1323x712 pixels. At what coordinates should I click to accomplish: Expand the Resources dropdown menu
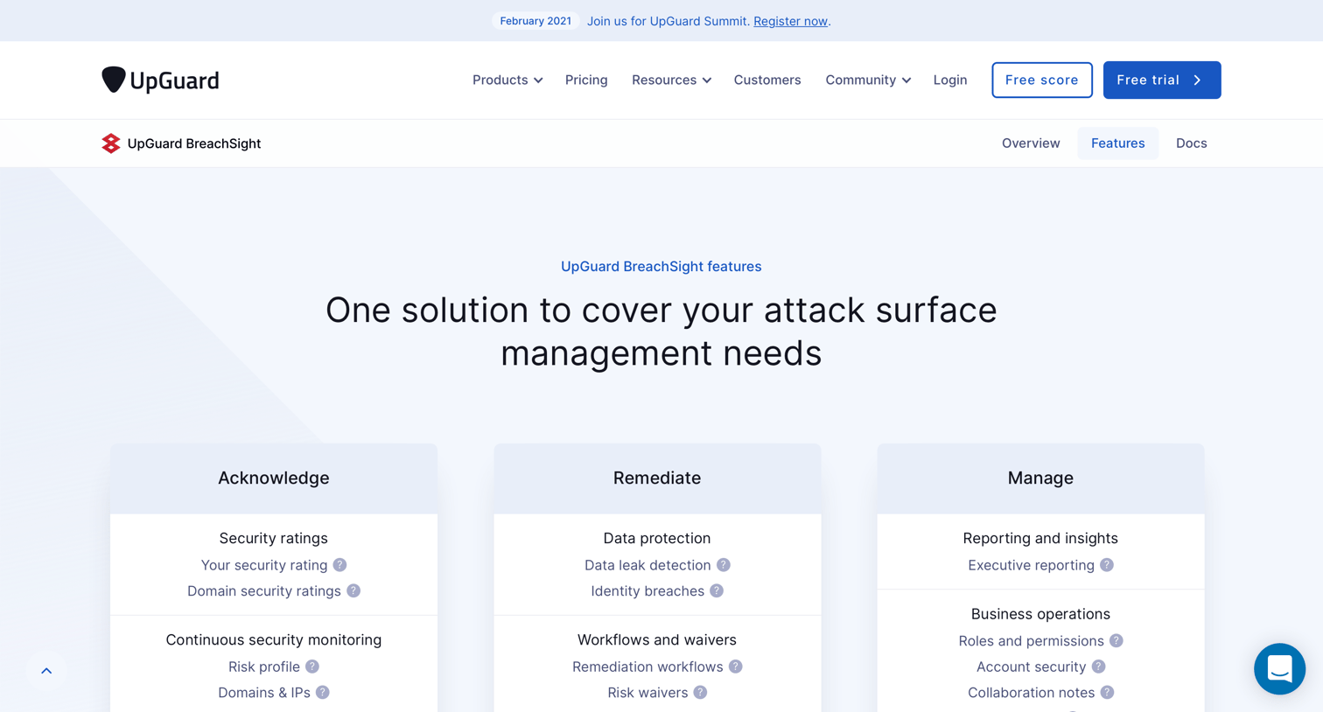click(x=671, y=80)
